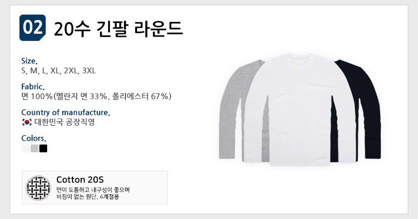
Task: Click the Size heading
Action: point(29,61)
